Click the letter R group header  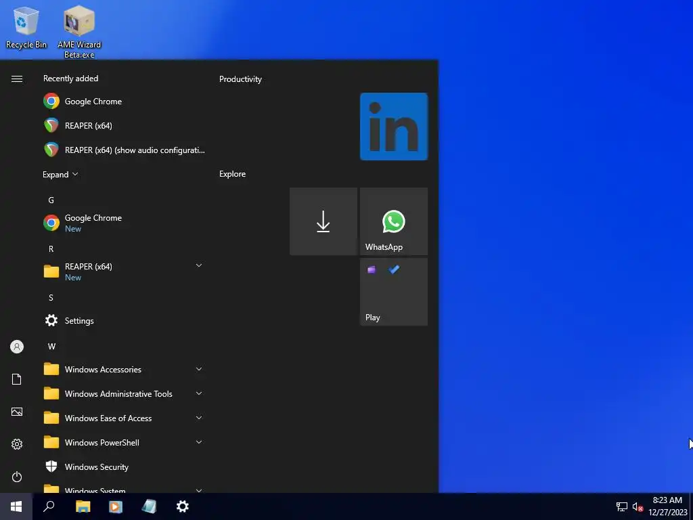point(51,249)
